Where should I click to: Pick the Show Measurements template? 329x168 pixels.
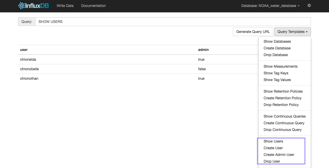(x=280, y=66)
